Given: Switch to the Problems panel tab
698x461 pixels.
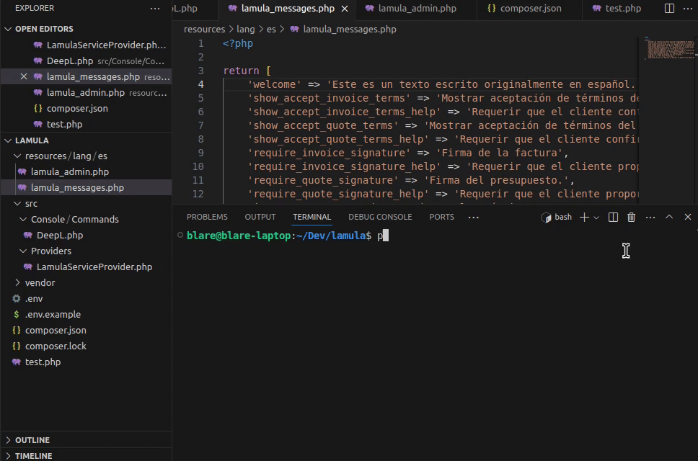Looking at the screenshot, I should point(207,217).
